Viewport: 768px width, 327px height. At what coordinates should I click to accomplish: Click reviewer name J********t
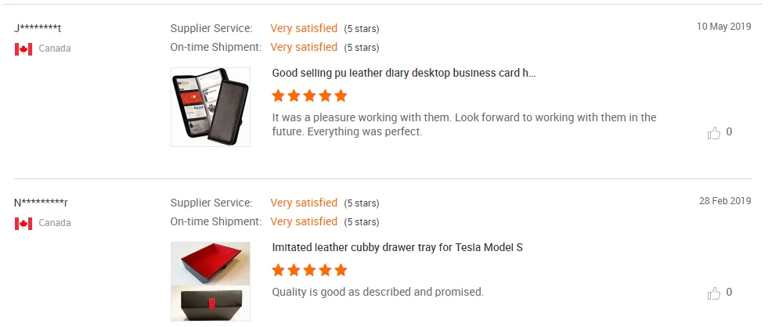coord(38,28)
